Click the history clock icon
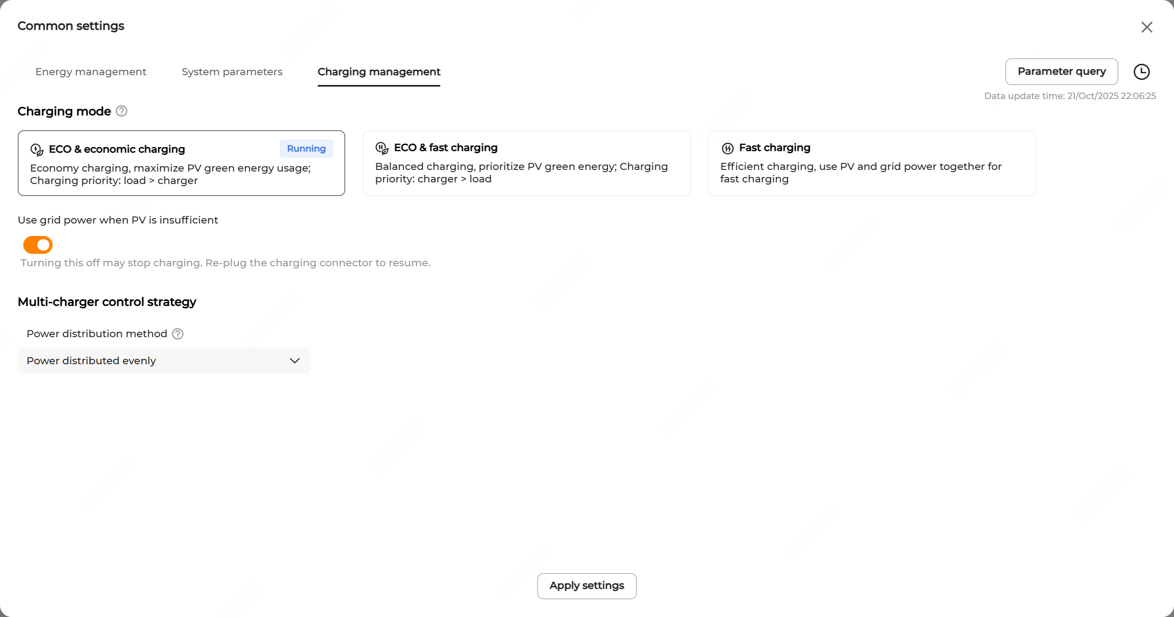Viewport: 1174px width, 617px height. click(1141, 72)
